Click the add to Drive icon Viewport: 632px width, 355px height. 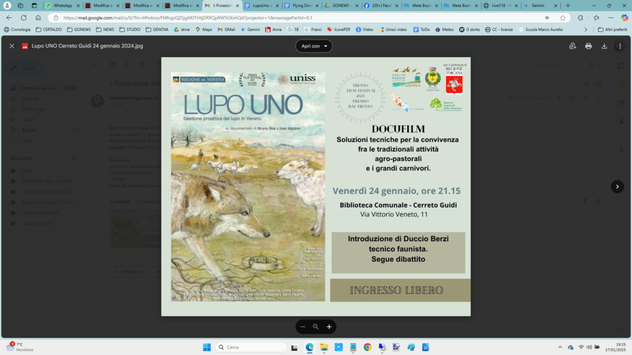click(x=573, y=46)
